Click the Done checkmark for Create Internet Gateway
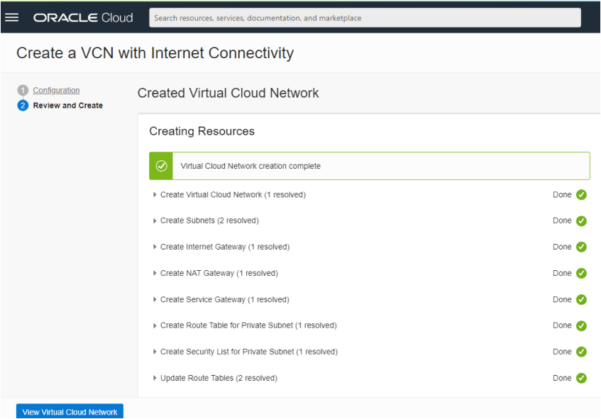The height and width of the screenshot is (419, 601). point(581,247)
